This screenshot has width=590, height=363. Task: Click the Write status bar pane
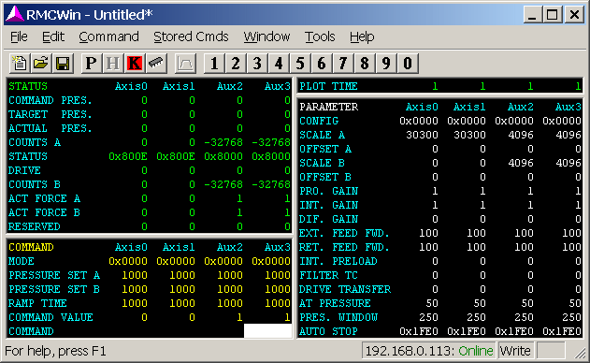pyautogui.click(x=515, y=351)
